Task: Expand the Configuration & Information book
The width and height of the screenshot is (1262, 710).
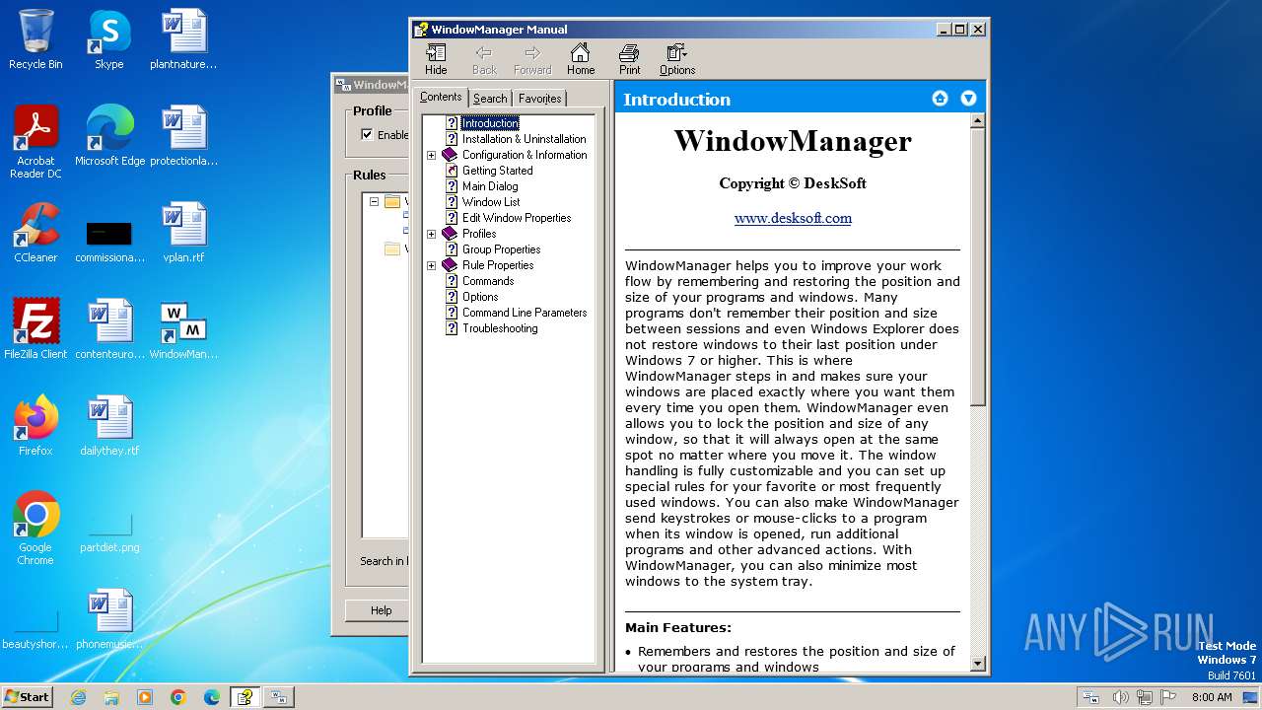Action: click(x=431, y=155)
